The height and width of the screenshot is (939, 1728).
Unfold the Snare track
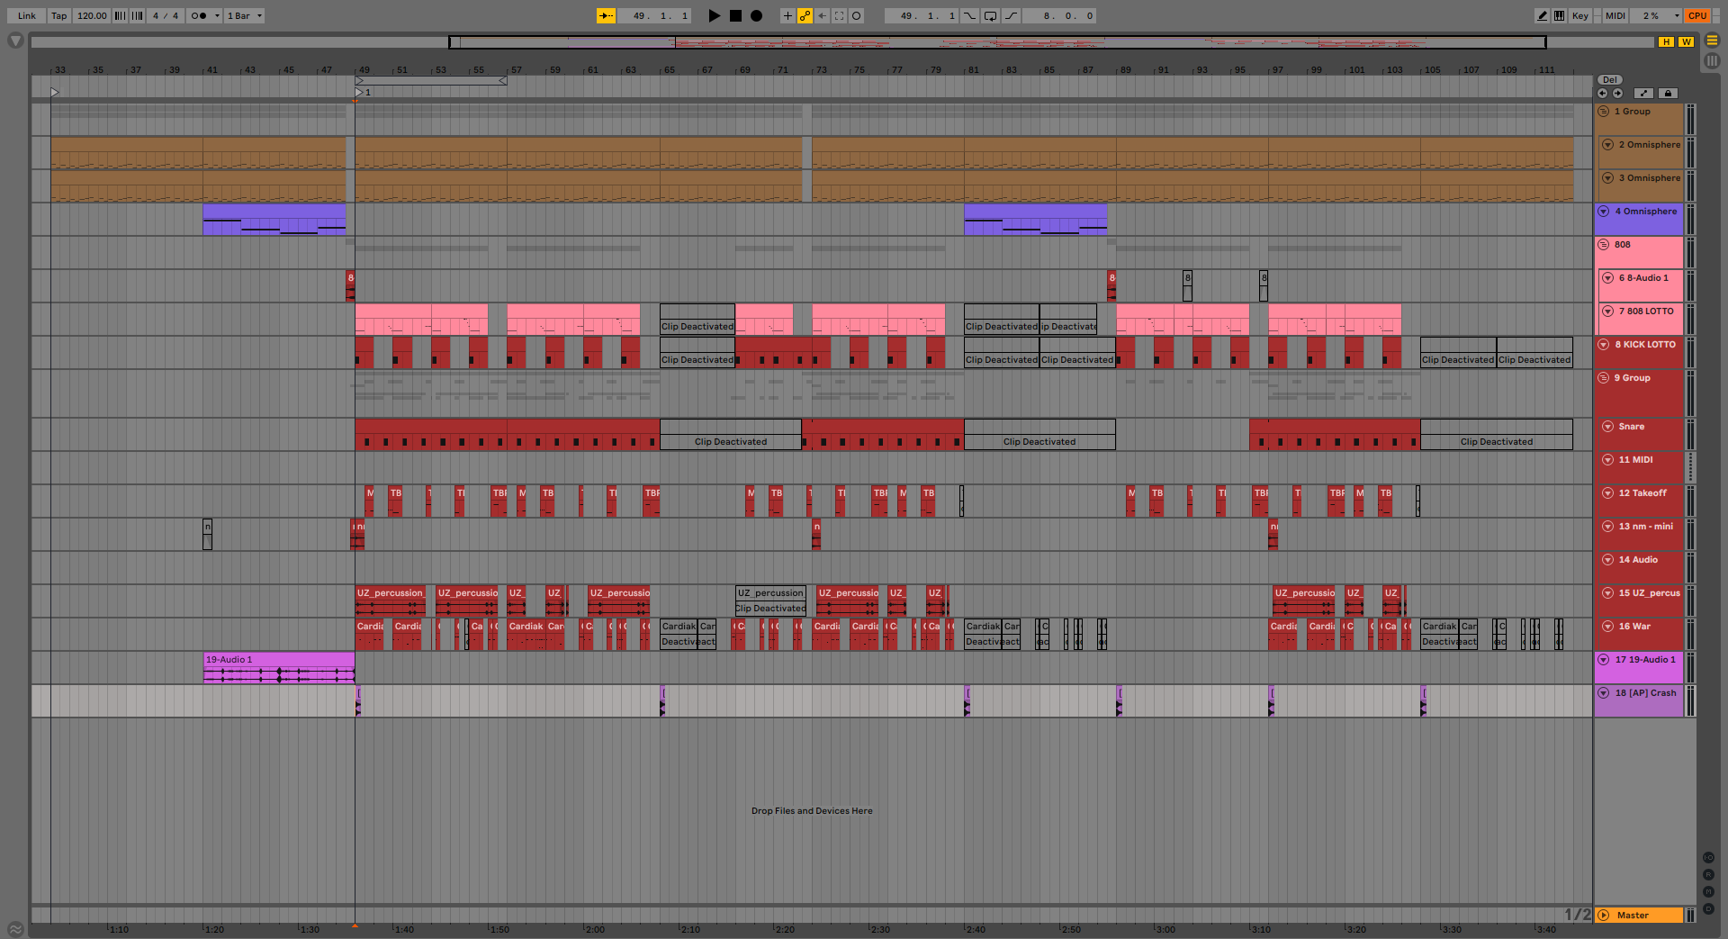click(x=1607, y=427)
